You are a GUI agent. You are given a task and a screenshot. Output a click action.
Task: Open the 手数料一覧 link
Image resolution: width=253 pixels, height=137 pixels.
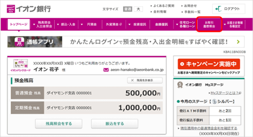(x=192, y=12)
